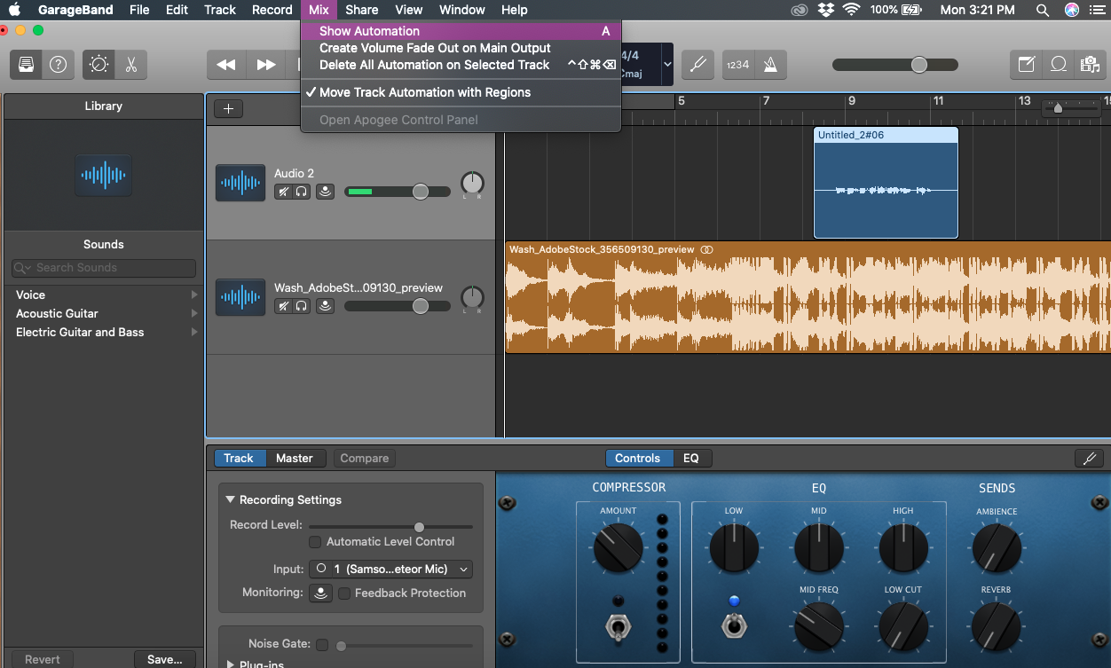Select the Wash_AdobeStock track waveform icon
The width and height of the screenshot is (1111, 668).
click(240, 297)
